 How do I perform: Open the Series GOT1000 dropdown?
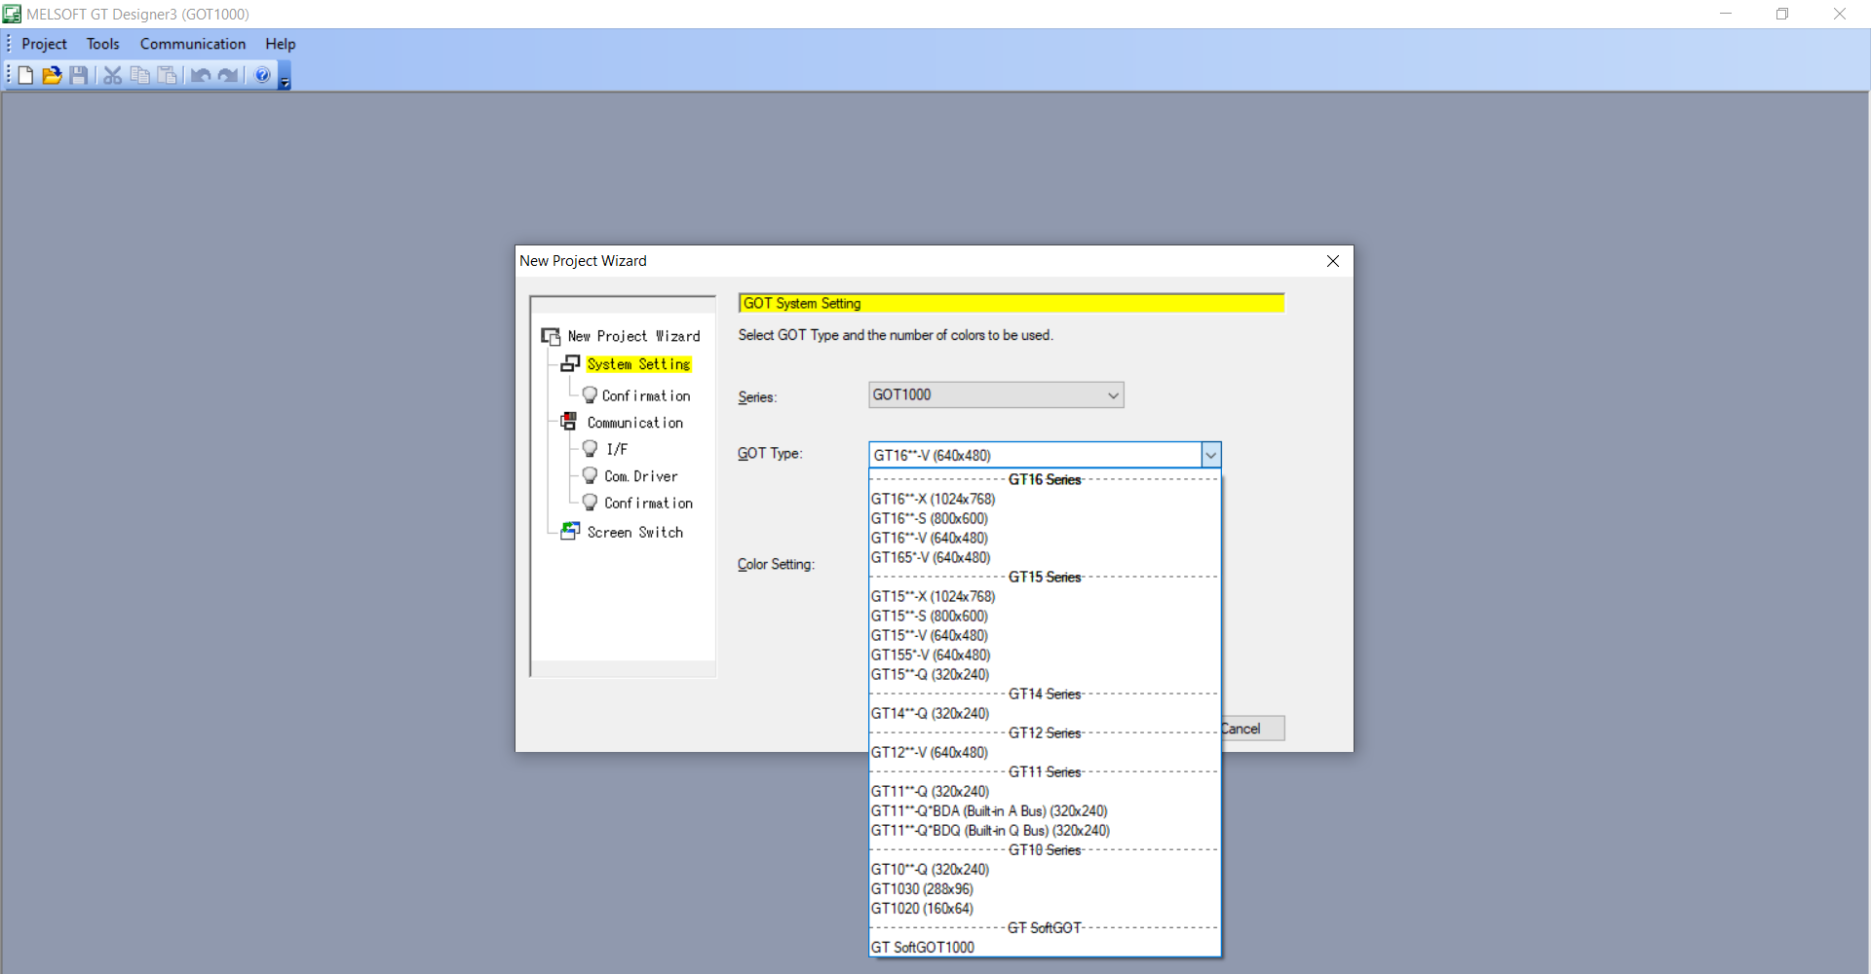pyautogui.click(x=996, y=394)
